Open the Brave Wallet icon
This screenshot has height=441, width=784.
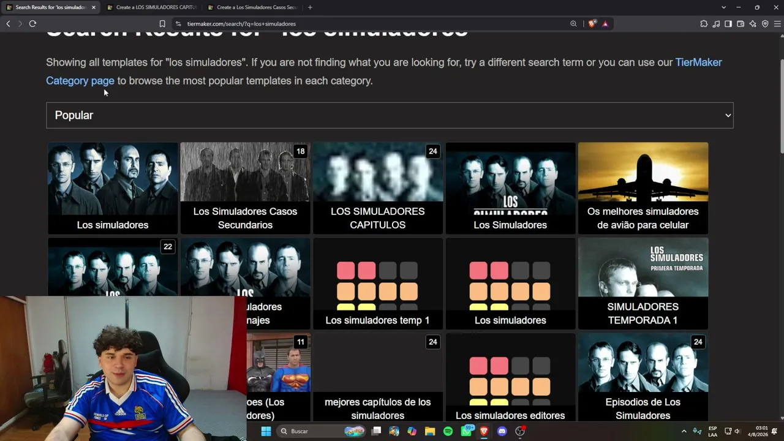click(x=741, y=24)
